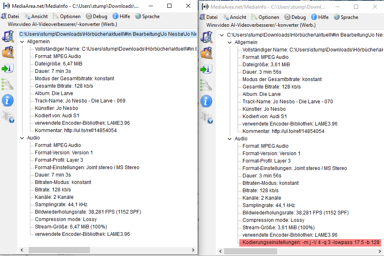Select Stream-Größe: 6,47 MiB (100%) row
Screen dimensions: 384x256
pos(71,227)
